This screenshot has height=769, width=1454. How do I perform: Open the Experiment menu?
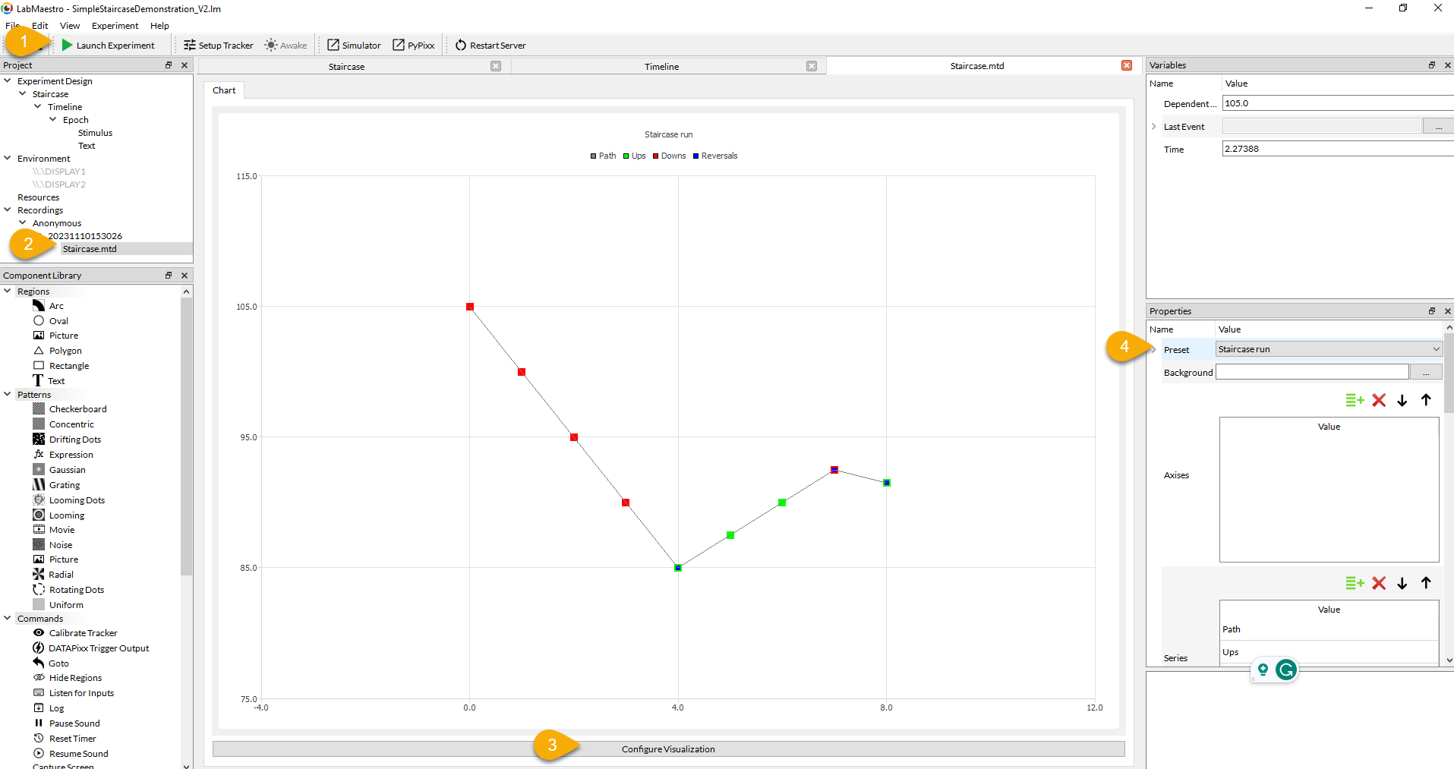pyautogui.click(x=115, y=26)
